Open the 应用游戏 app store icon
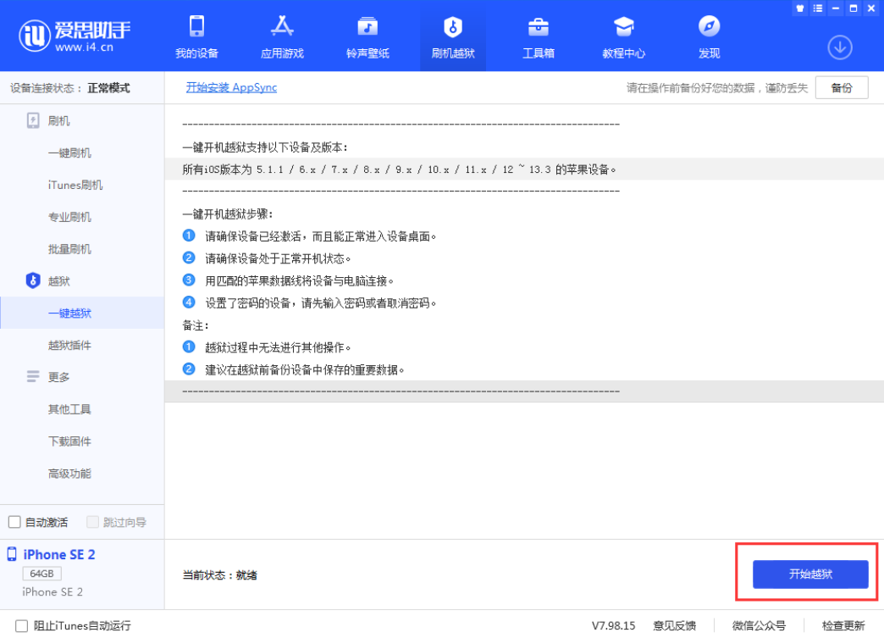Image resolution: width=884 pixels, height=638 pixels. 282,26
